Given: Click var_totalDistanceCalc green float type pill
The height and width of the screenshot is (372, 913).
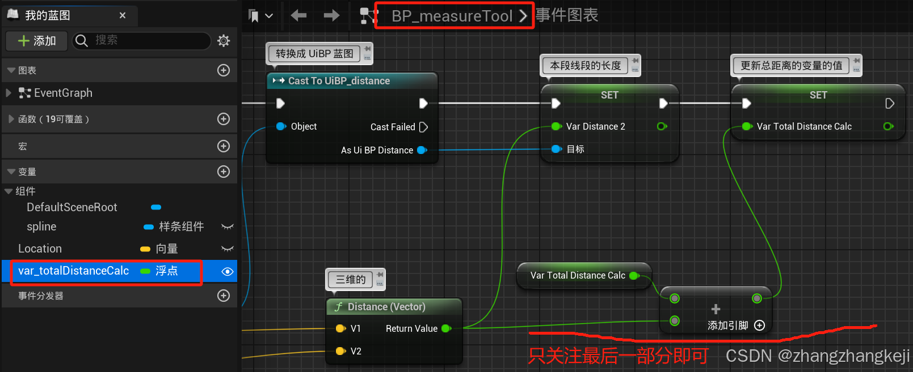Looking at the screenshot, I should click(x=145, y=271).
